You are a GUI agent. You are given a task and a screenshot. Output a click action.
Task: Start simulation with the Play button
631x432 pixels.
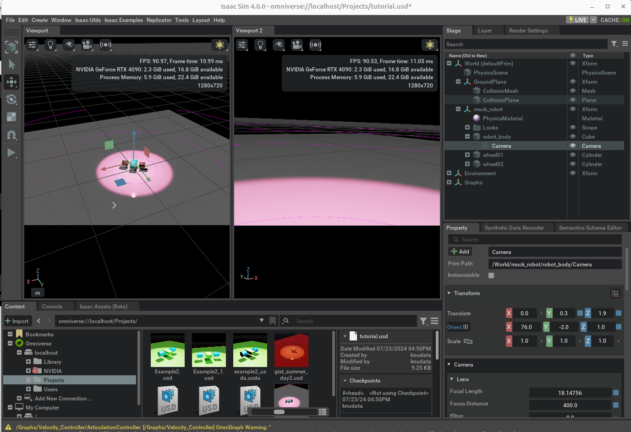(x=11, y=152)
